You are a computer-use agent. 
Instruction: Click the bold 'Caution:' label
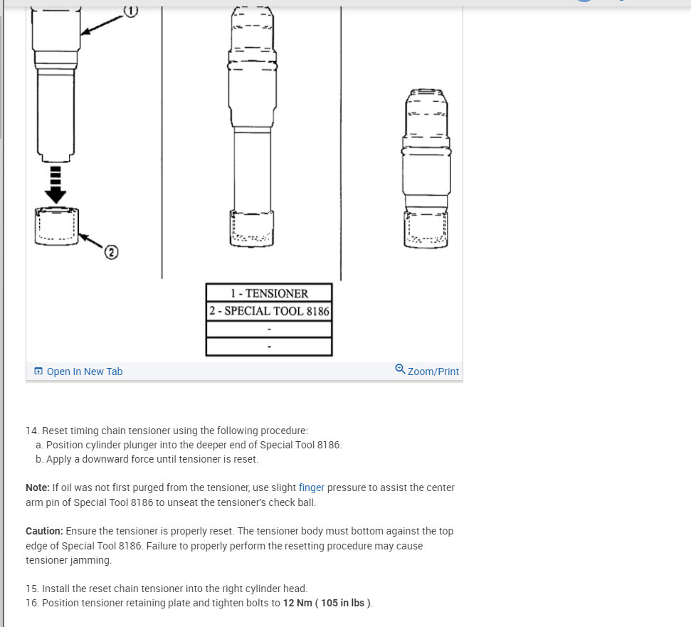(x=44, y=531)
